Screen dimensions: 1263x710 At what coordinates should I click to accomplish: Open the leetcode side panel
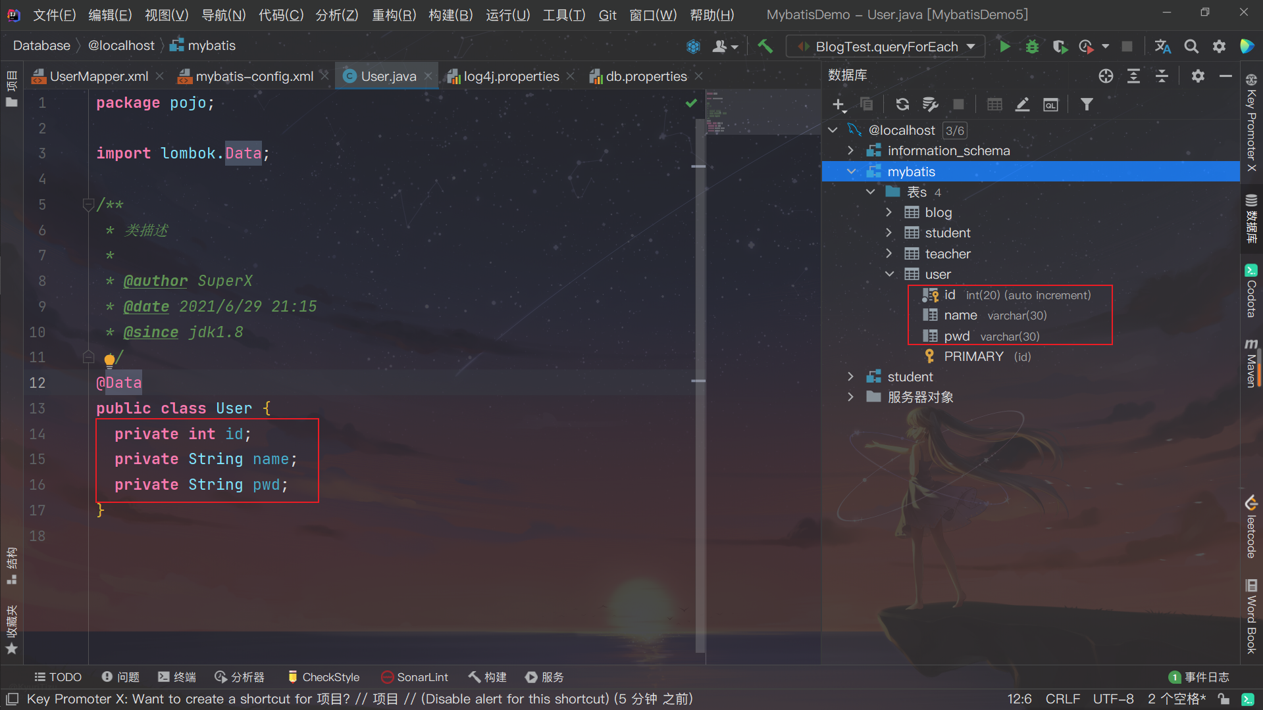pos(1251,527)
